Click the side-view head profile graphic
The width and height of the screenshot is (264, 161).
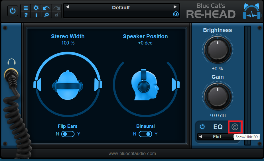145,85
